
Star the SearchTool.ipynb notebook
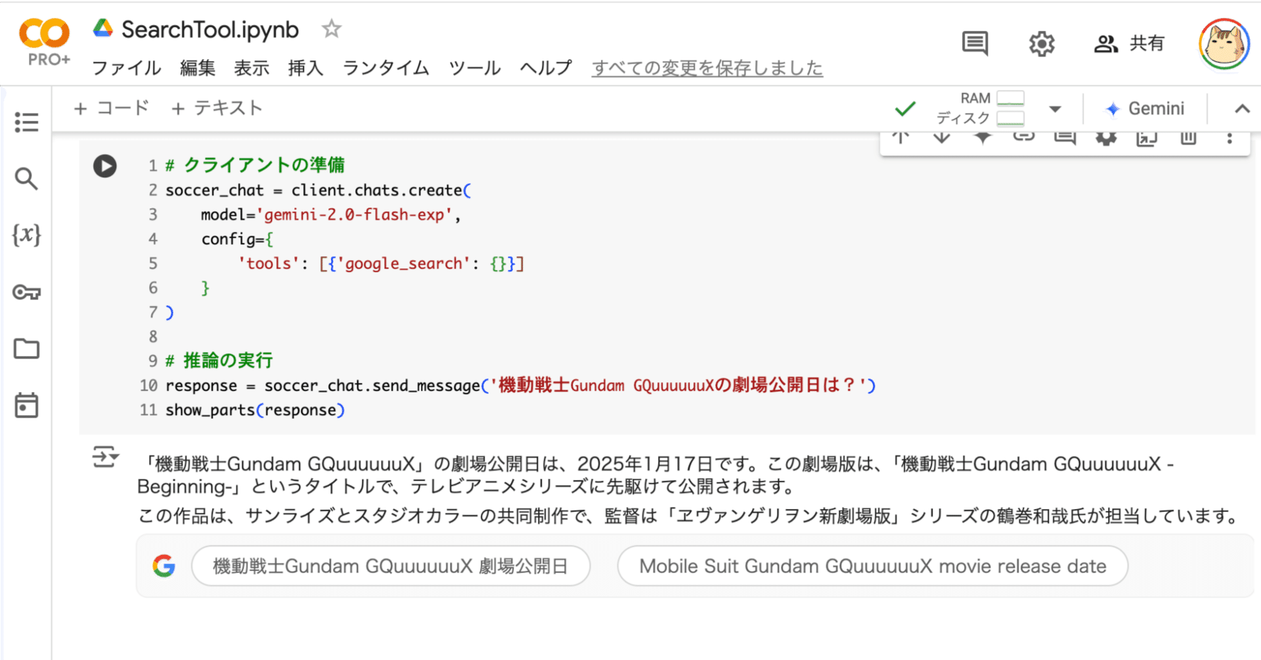(331, 29)
